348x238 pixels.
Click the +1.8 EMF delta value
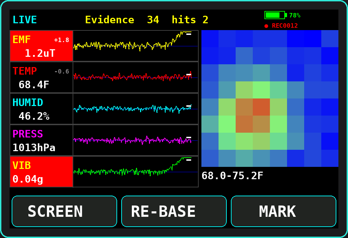[61, 40]
